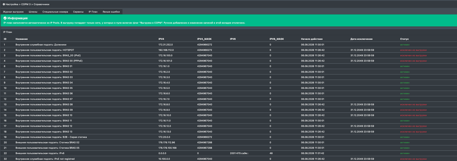
Task: Click the IPV6_MASK value 48
Action: 271,153
